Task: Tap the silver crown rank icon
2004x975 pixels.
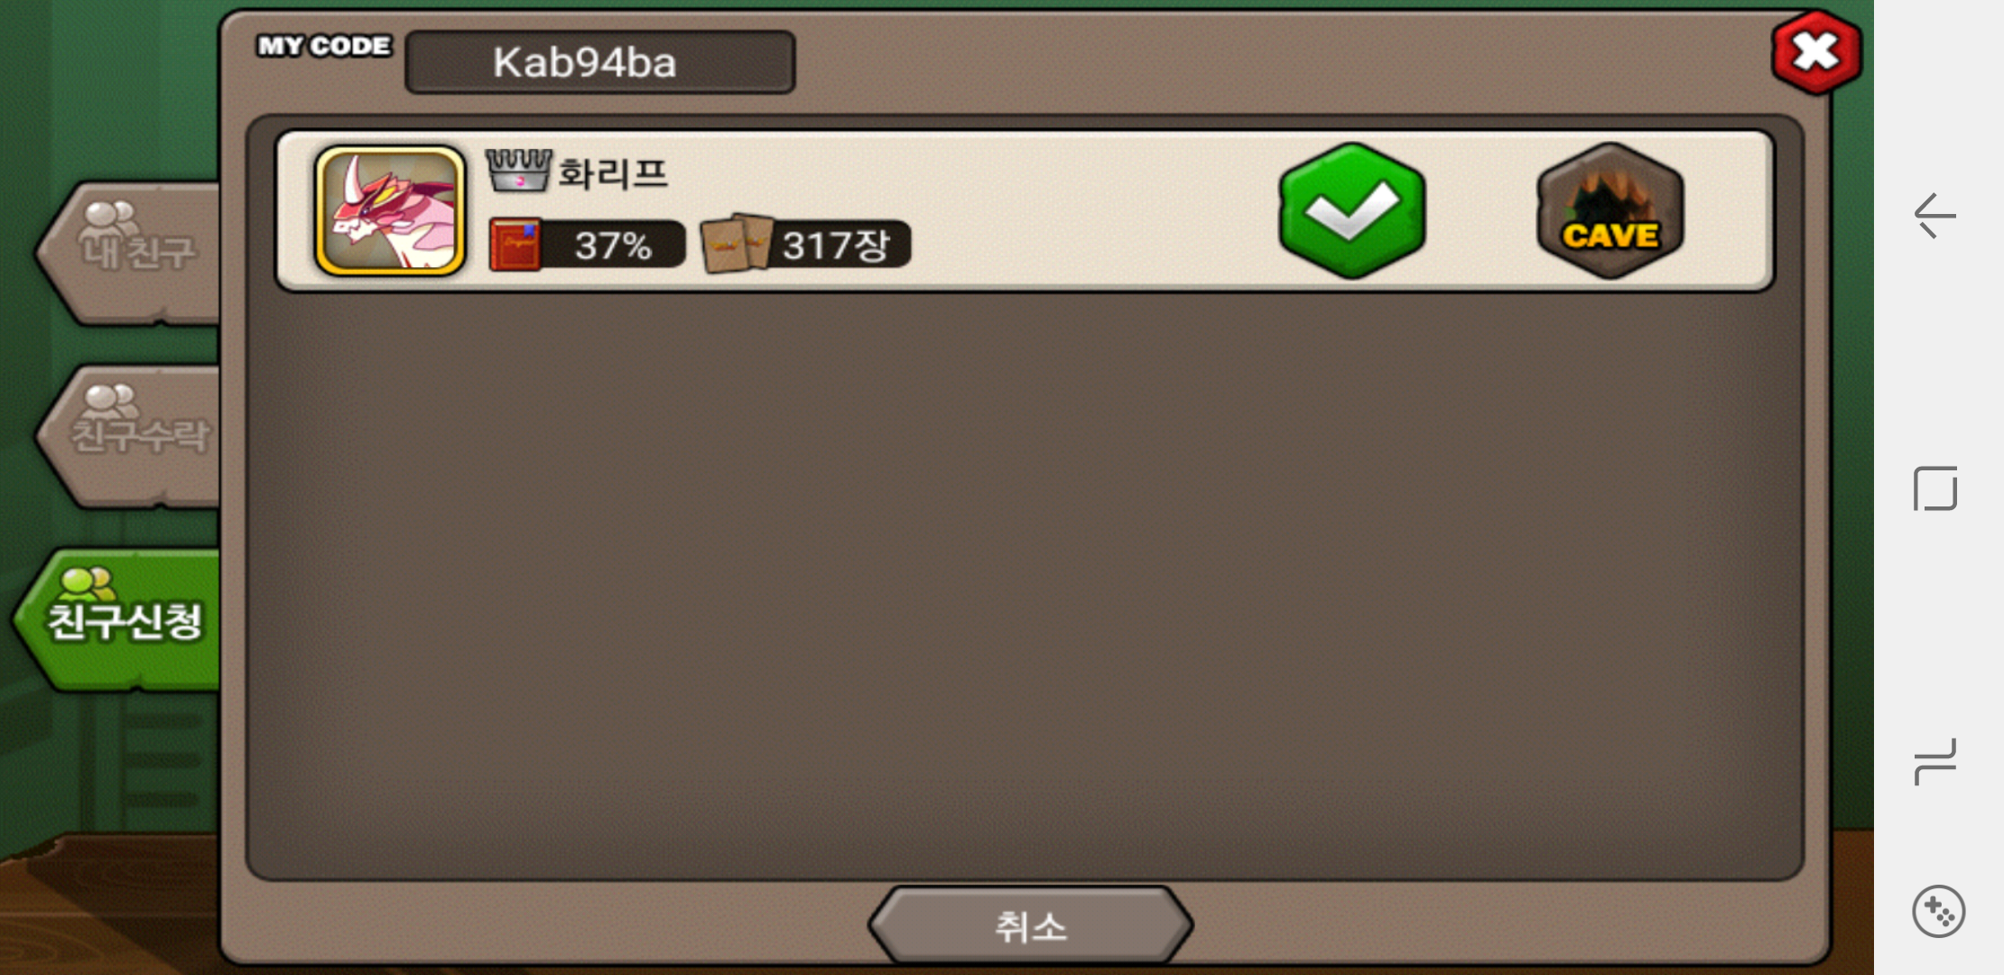Action: [x=519, y=170]
